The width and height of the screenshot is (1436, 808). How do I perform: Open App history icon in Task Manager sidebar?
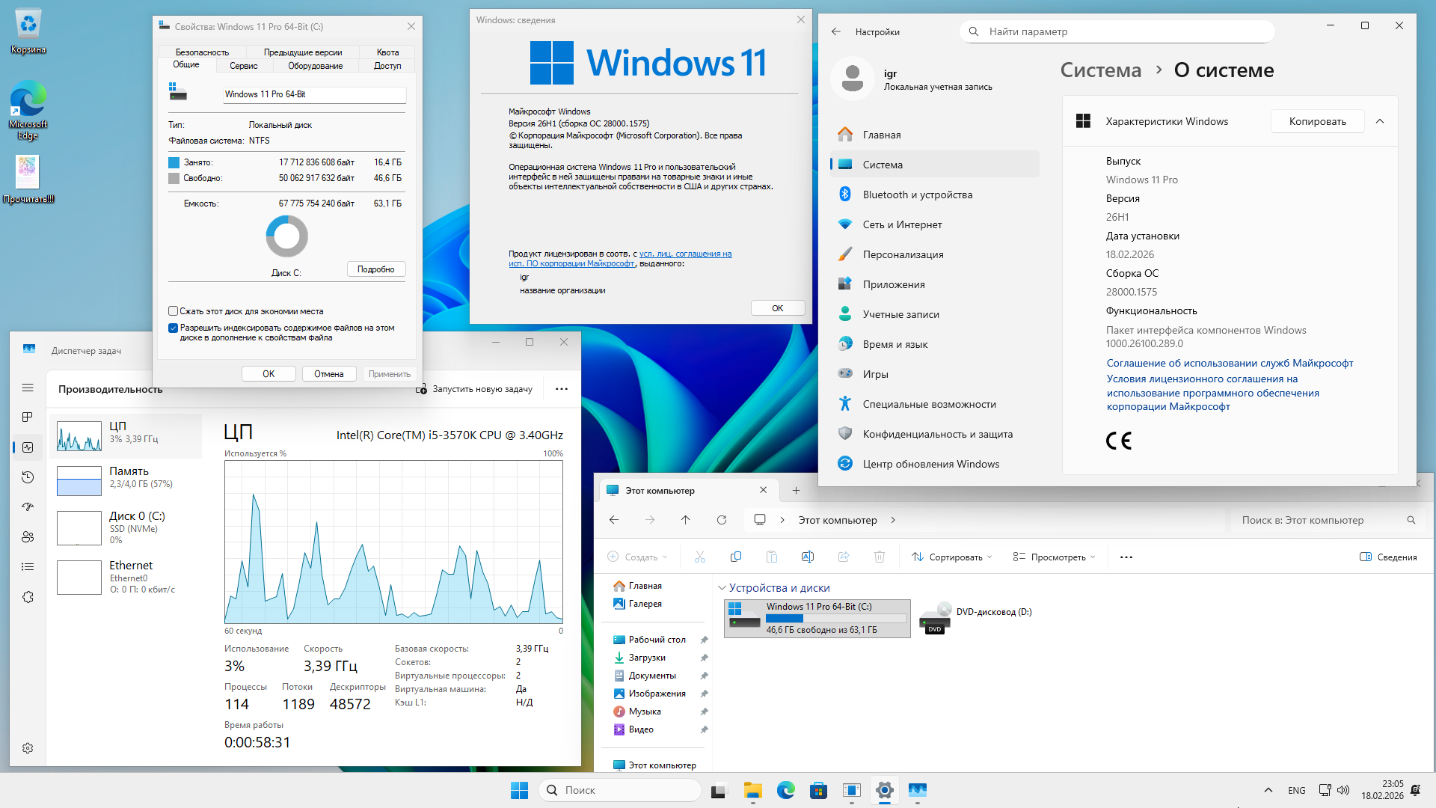click(28, 477)
